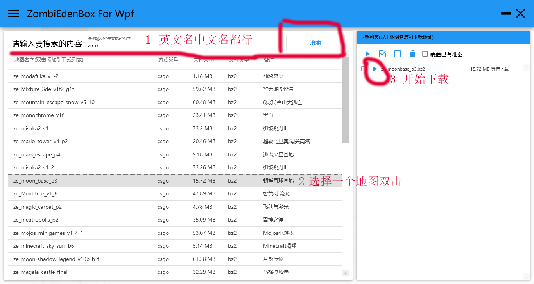
Task: Enable the 覆盖已有地图 checkbox
Action: (x=425, y=54)
